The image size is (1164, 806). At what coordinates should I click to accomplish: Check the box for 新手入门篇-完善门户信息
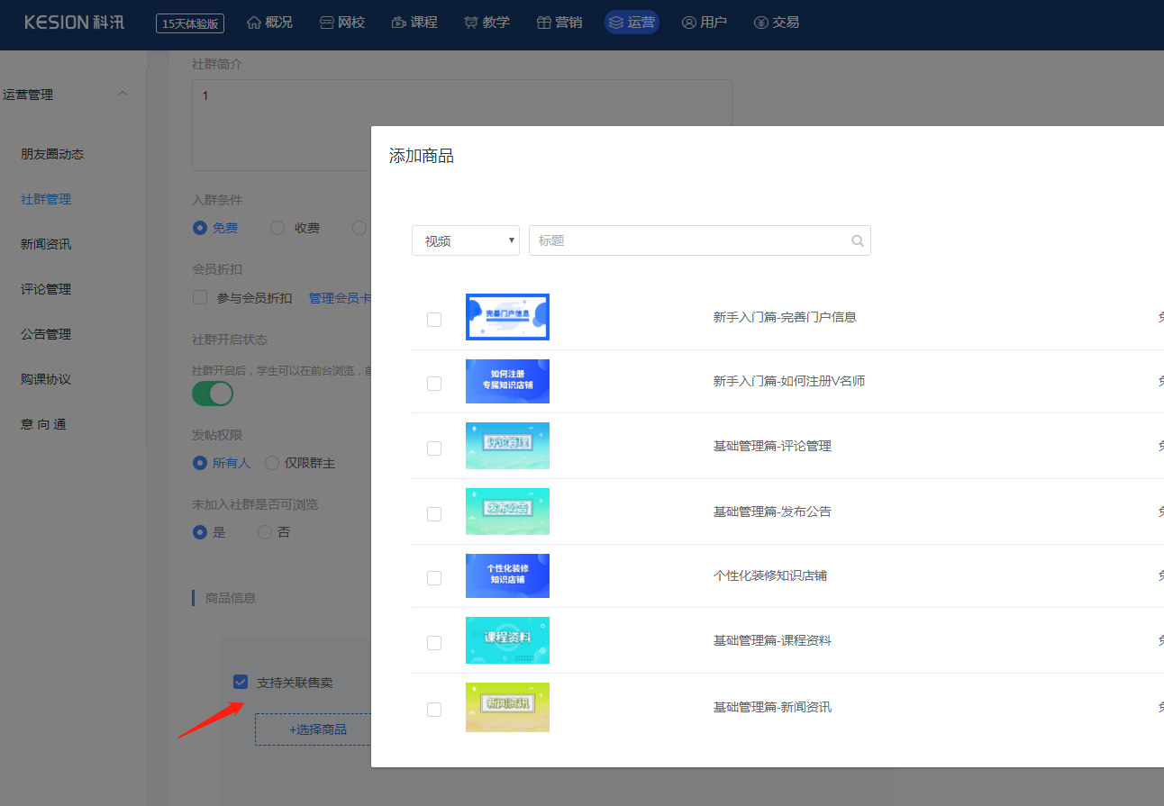pos(434,319)
